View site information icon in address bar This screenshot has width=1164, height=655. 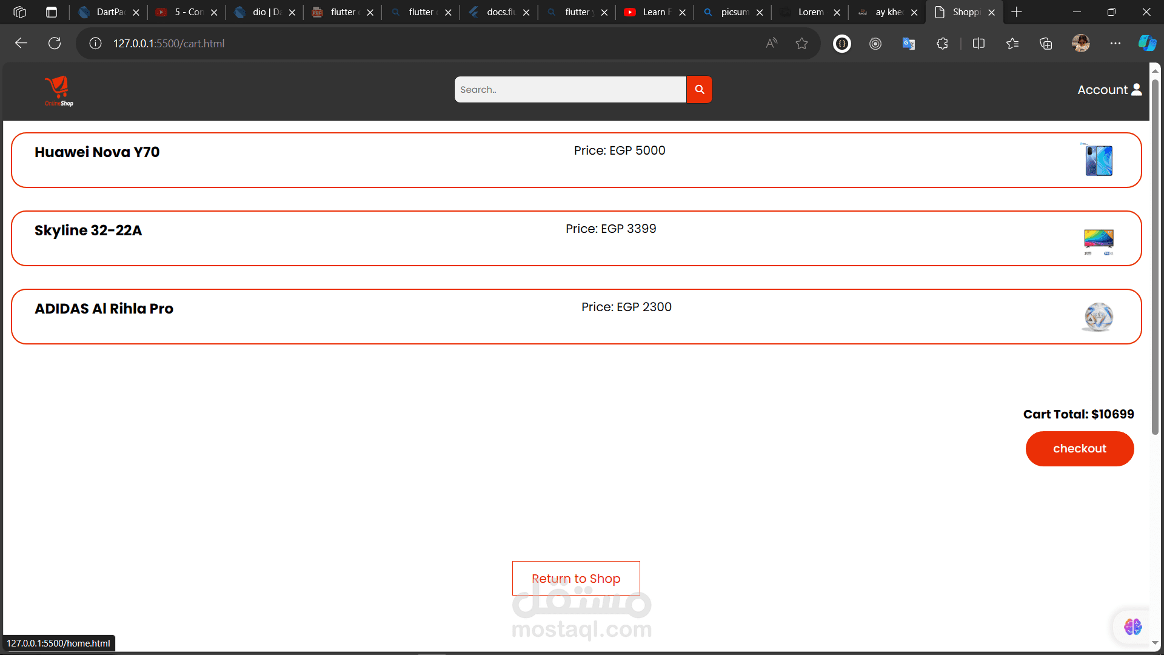95,43
